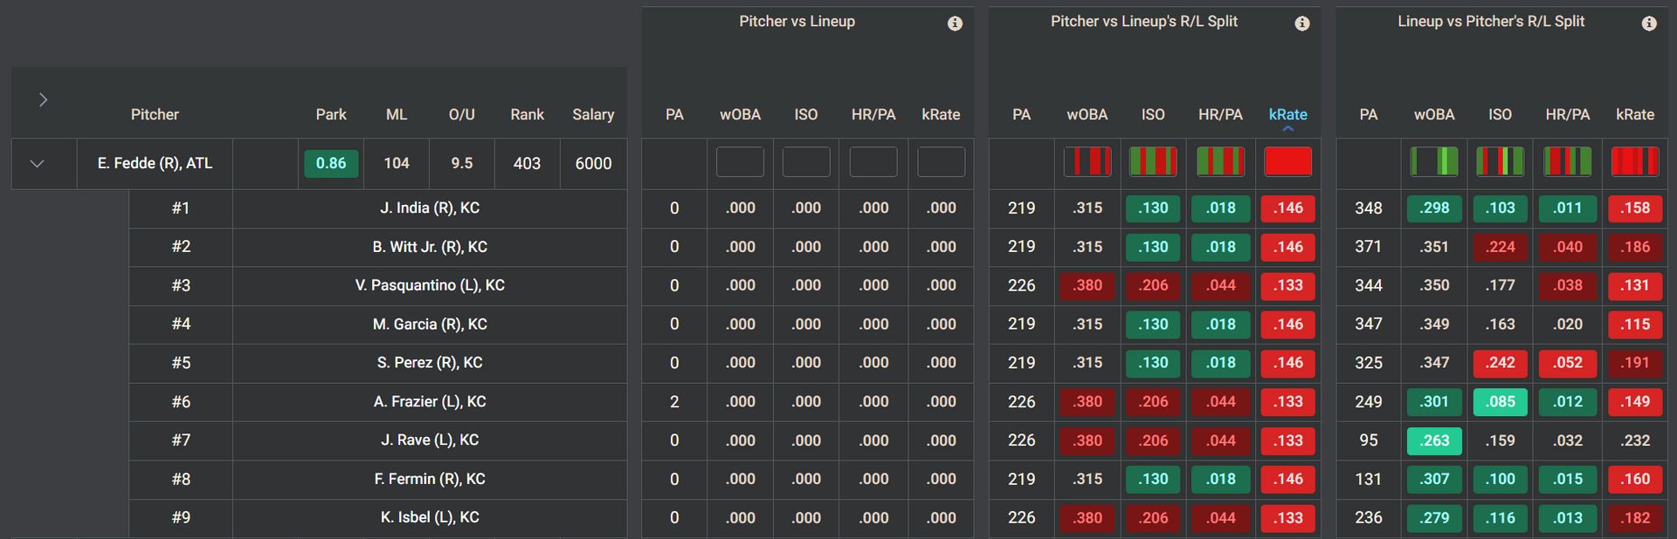
Task: Sort by Park column header
Action: [331, 114]
